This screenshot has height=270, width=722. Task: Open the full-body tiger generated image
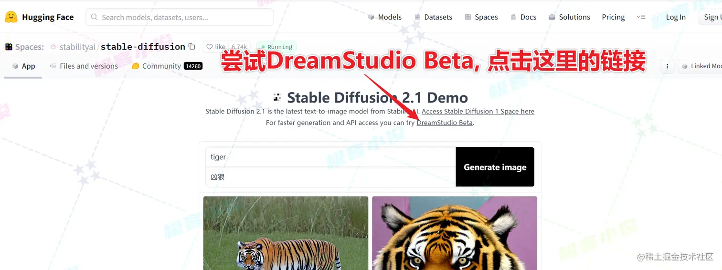286,233
